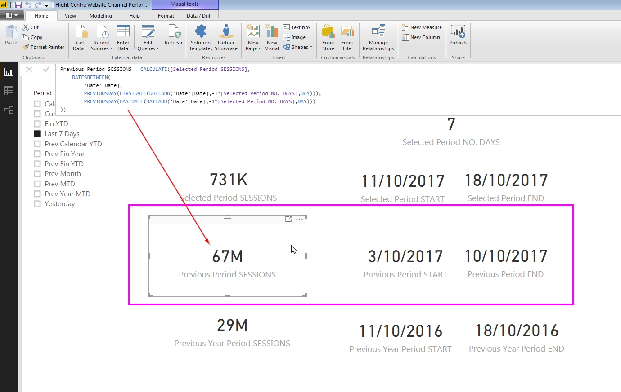The height and width of the screenshot is (392, 621).
Task: Insert a New Visual
Action: 272,38
